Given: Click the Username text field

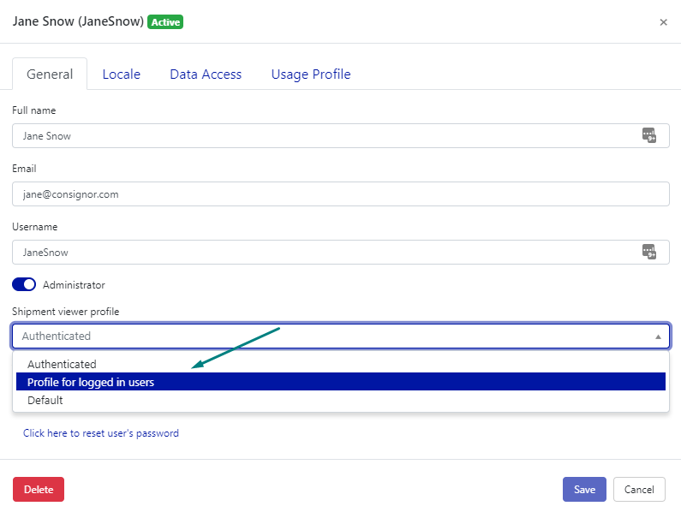Looking at the screenshot, I should pos(326,253).
